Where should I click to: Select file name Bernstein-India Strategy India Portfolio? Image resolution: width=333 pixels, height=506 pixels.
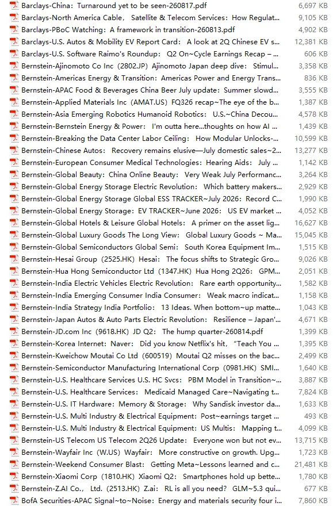click(x=151, y=307)
